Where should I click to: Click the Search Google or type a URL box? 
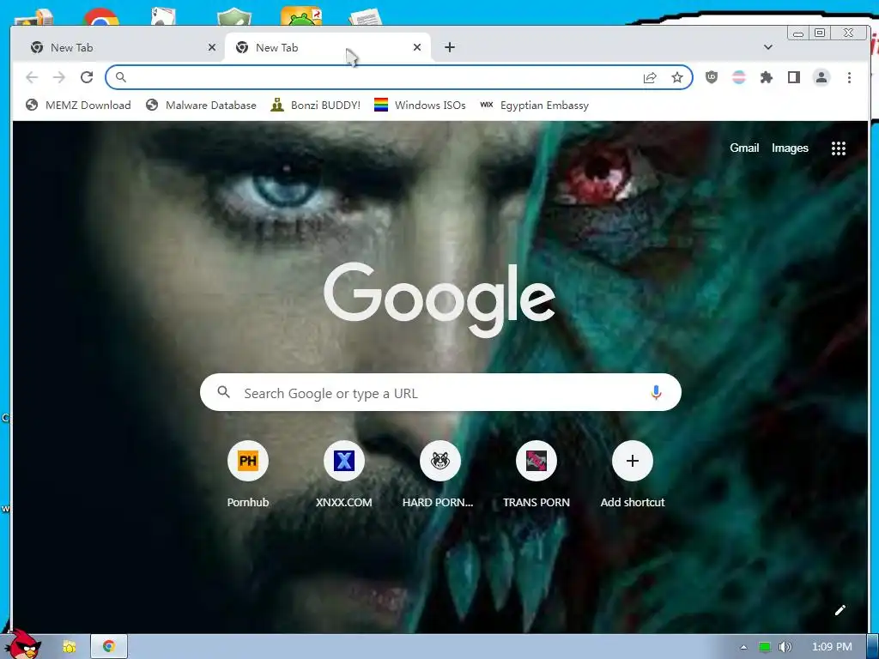(x=440, y=392)
